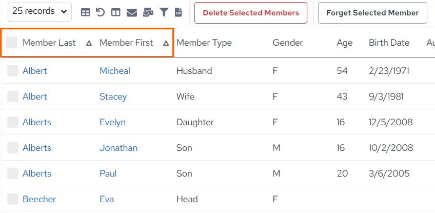Screen dimensions: 435x213
Task: Open the Stacey first name link
Action: tap(113, 96)
